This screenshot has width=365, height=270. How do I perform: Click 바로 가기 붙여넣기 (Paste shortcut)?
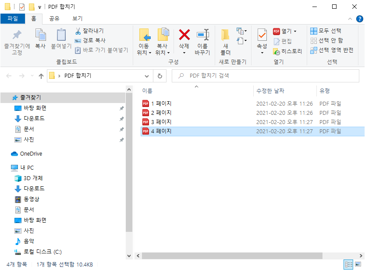click(x=102, y=50)
